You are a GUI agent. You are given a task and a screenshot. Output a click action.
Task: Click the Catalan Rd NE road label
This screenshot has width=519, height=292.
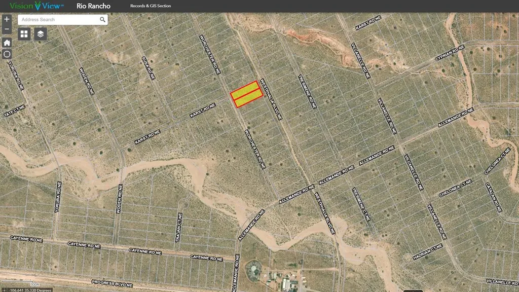coord(494,198)
